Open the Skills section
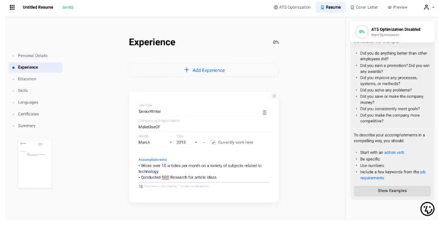 pos(23,91)
